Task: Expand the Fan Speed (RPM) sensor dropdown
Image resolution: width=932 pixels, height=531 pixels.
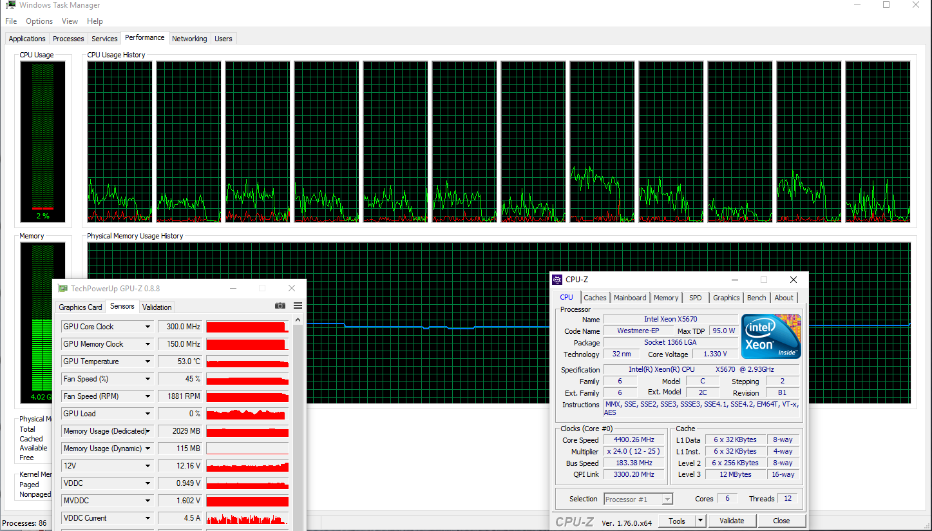Action: (x=147, y=396)
